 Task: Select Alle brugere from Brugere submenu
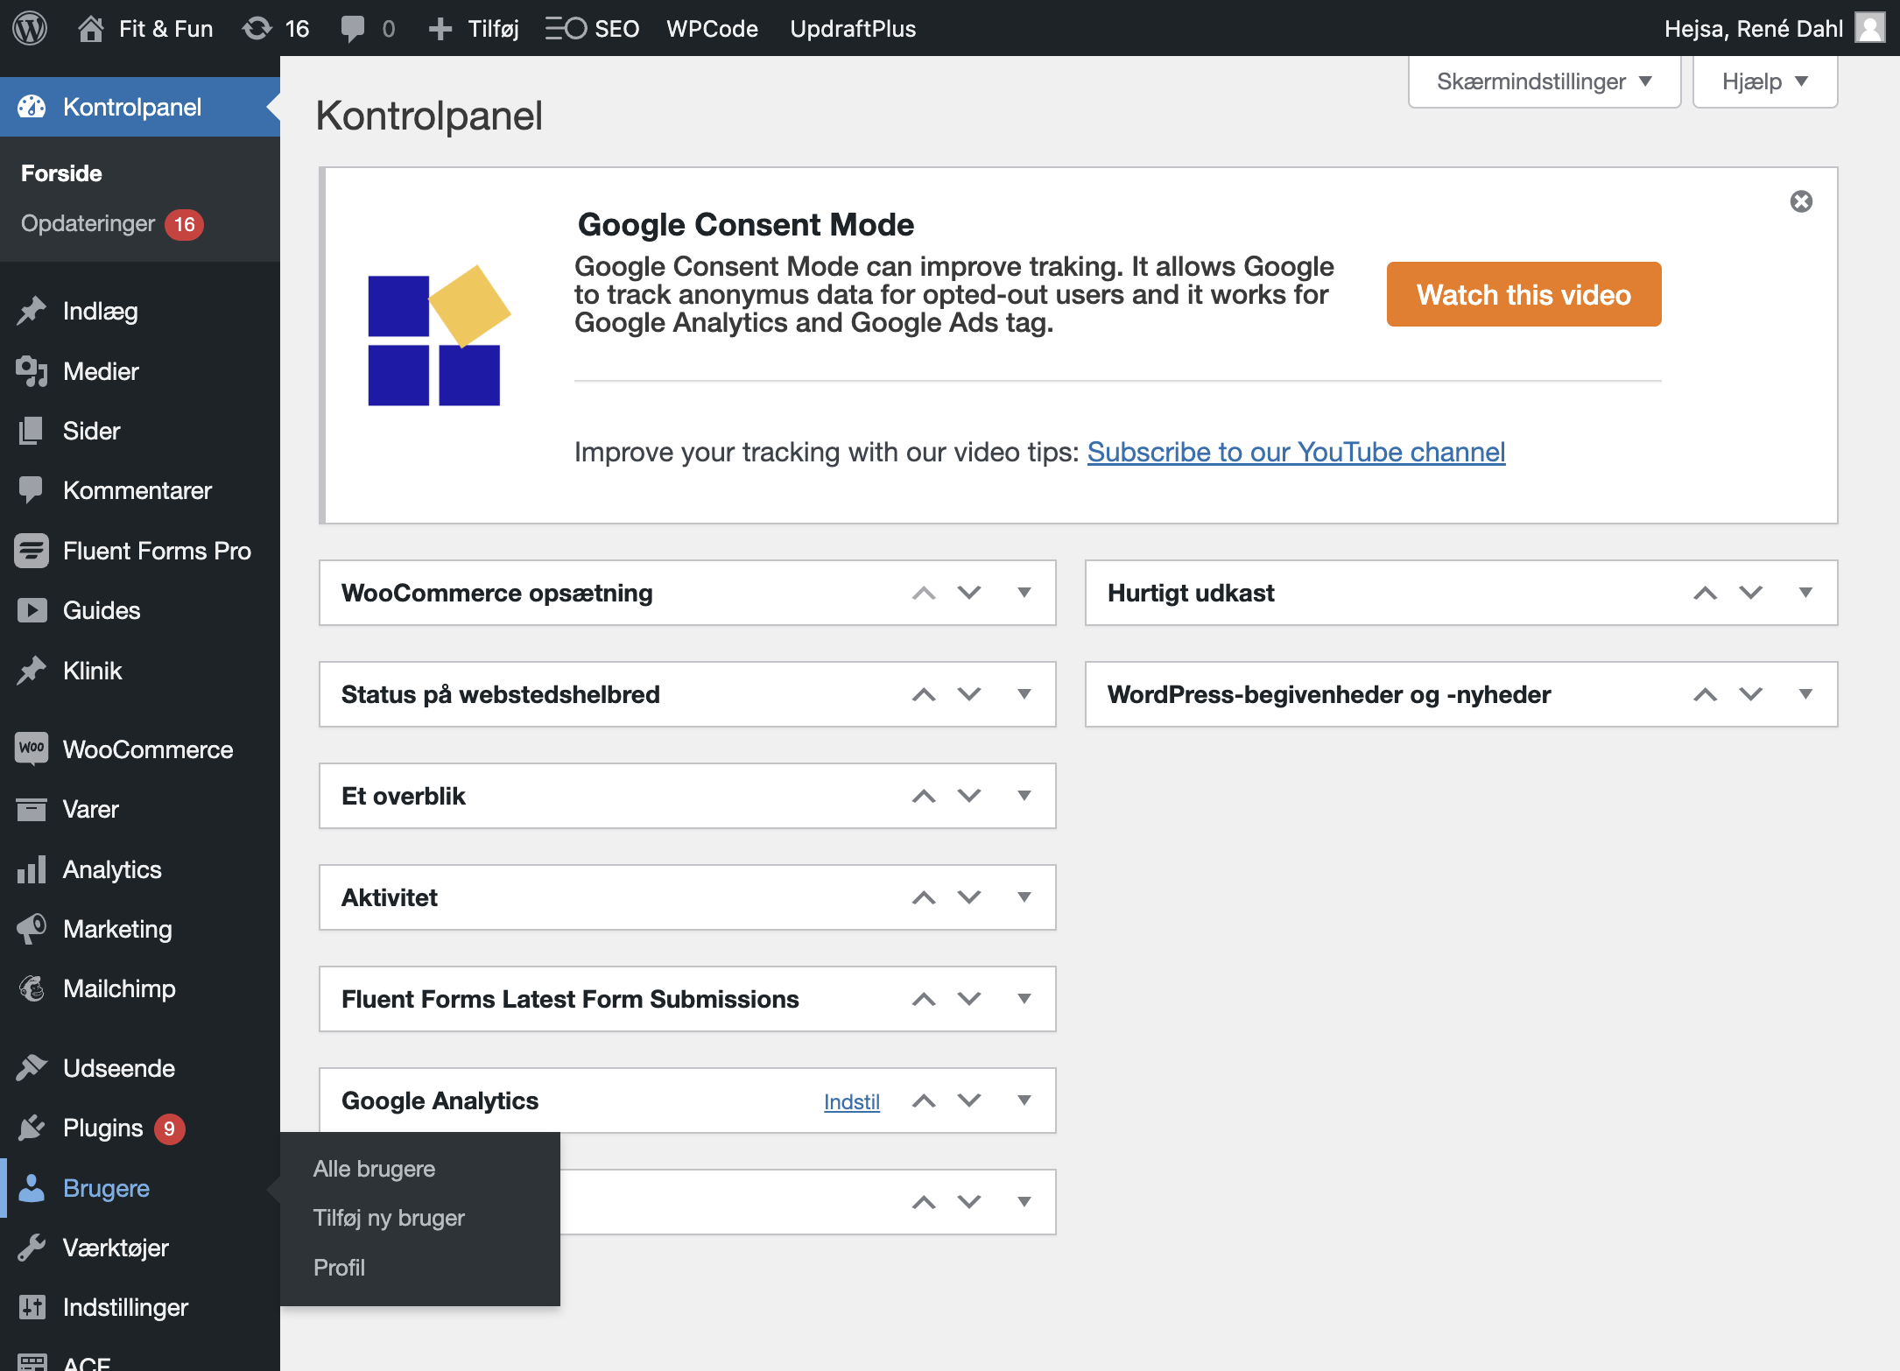tap(374, 1169)
